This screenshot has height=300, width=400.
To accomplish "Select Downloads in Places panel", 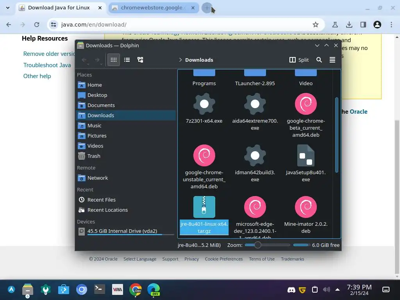I will (126, 115).
